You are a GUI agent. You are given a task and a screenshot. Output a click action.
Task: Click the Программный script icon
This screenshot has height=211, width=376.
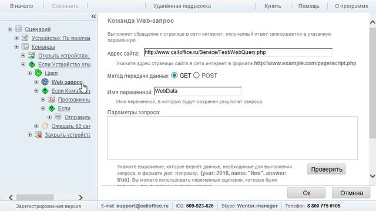pos(51,99)
